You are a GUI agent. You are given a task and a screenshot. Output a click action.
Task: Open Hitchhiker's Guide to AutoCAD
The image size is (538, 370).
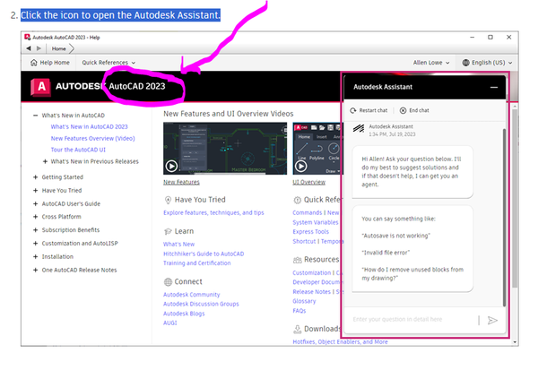pyautogui.click(x=204, y=254)
